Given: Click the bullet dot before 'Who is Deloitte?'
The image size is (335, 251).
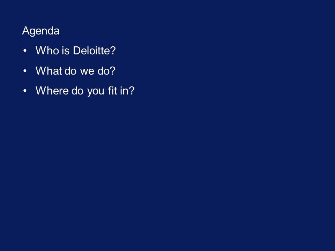Looking at the screenshot, I should (x=25, y=51).
